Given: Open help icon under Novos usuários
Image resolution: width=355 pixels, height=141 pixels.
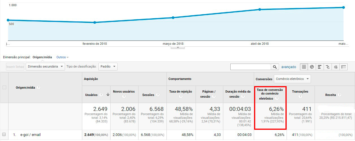Looking at the screenshot, I should (124, 97).
